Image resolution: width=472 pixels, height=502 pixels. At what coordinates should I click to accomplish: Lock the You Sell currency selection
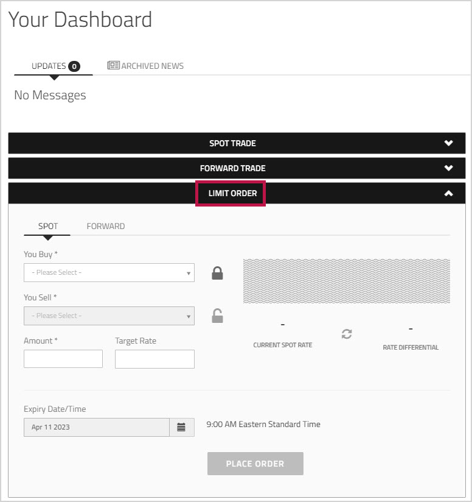click(x=217, y=316)
